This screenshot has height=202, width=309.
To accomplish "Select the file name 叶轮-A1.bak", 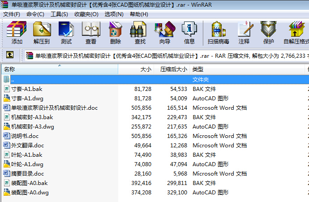I will pyautogui.click(x=27, y=155).
